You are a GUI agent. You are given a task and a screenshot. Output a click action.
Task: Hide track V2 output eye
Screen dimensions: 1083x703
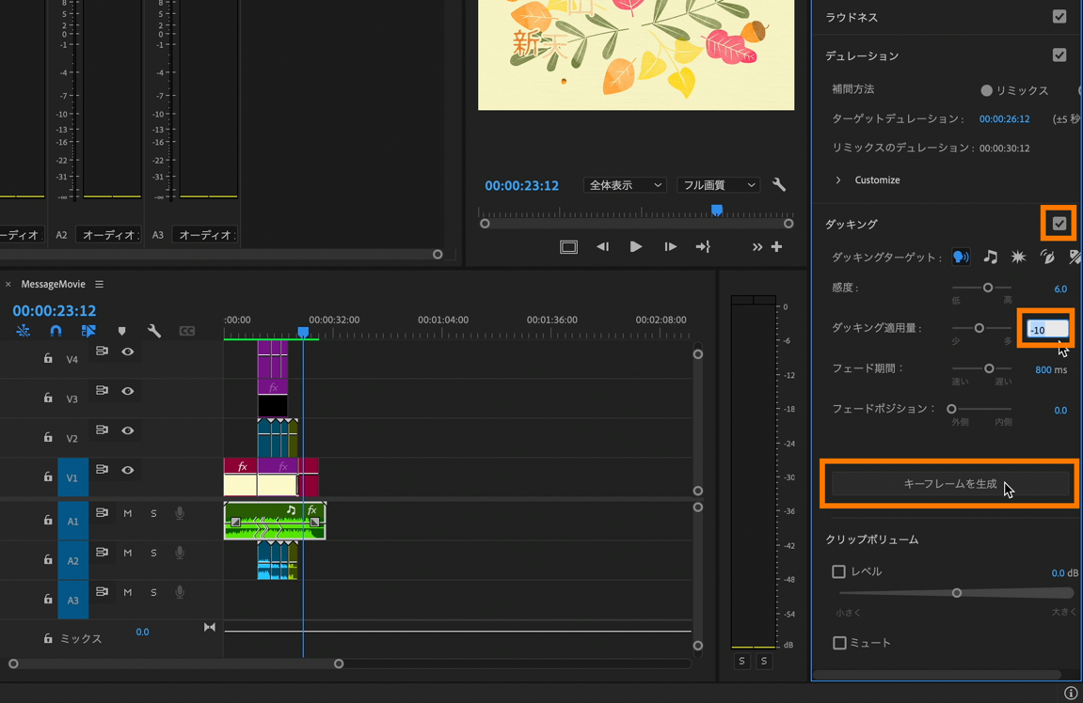click(x=128, y=430)
